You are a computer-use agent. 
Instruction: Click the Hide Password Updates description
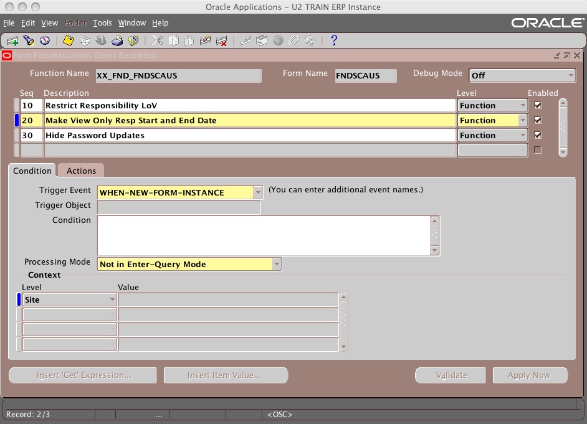(250, 135)
